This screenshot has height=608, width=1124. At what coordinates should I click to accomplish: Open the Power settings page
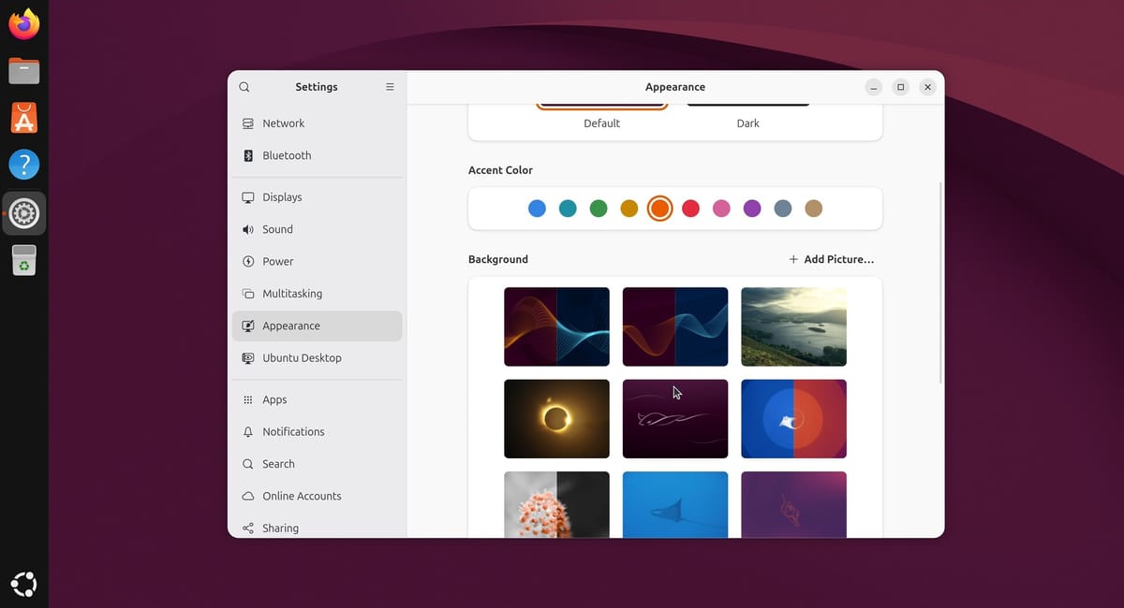pos(318,262)
